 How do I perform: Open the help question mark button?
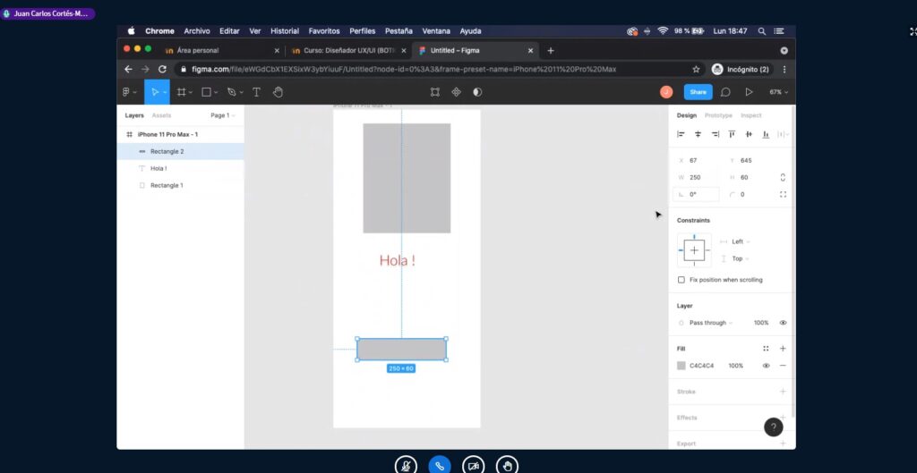(x=774, y=427)
